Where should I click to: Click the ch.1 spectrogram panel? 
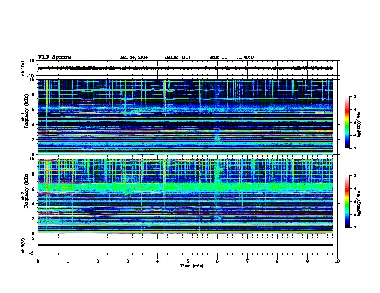click(x=185, y=117)
